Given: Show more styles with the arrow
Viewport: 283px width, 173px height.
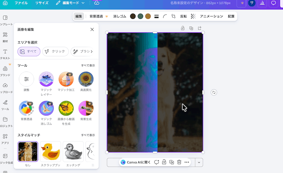Looking at the screenshot, I should [x=92, y=152].
